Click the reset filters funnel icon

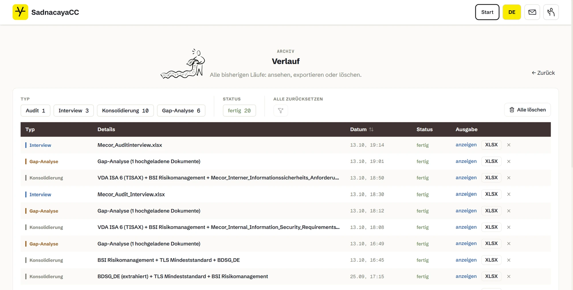tap(280, 111)
